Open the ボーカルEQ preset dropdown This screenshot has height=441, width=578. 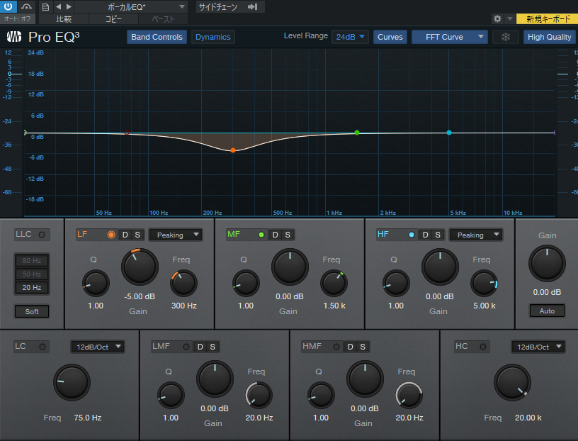pos(132,6)
